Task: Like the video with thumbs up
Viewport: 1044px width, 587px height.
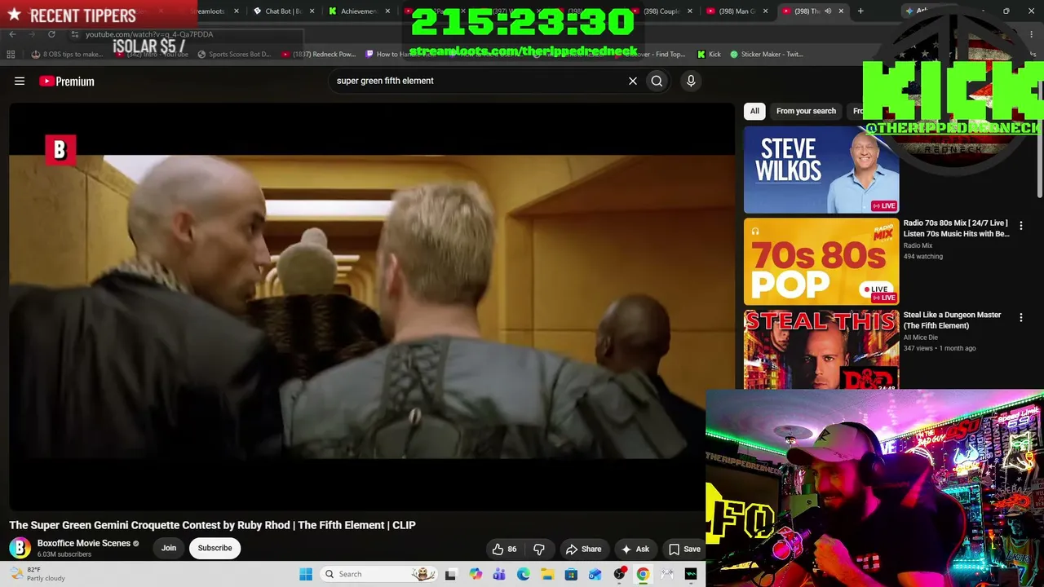Action: click(505, 549)
